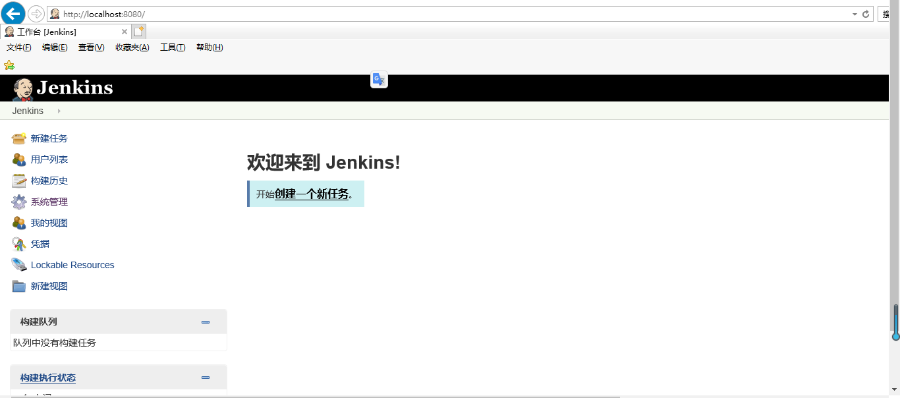
Task: Click the 创建一个新任务 link
Action: pos(312,194)
